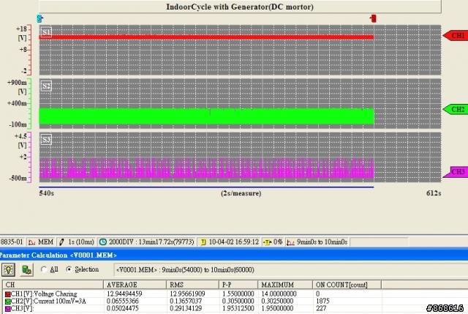Click CH2 ON COUNT value 1875
Image resolution: width=468 pixels, height=314 pixels.
322,301
